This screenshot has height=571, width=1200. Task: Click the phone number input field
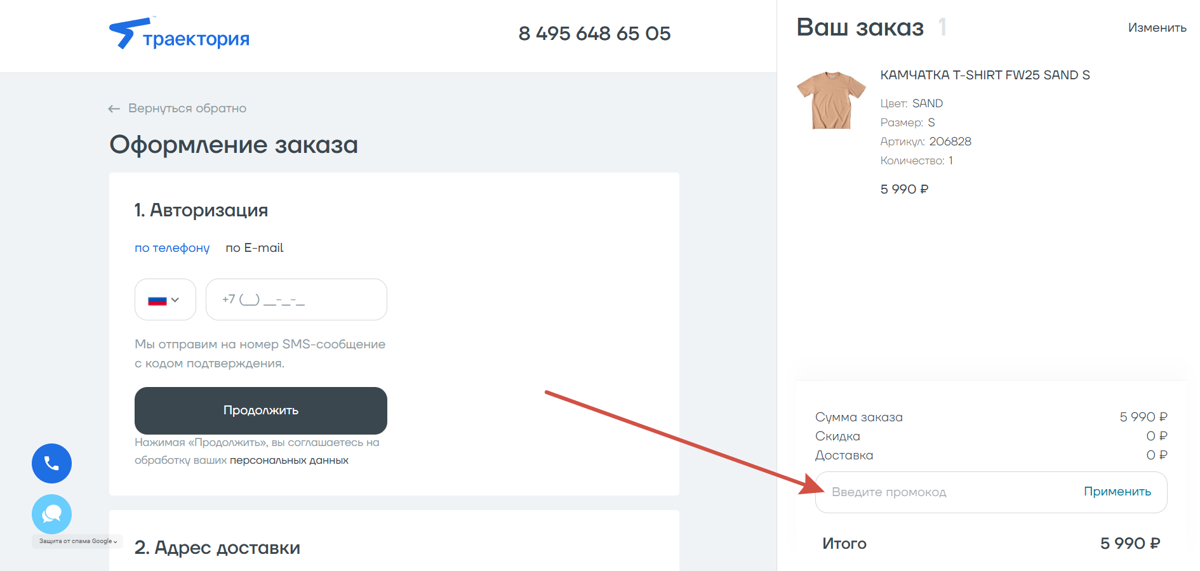[297, 299]
